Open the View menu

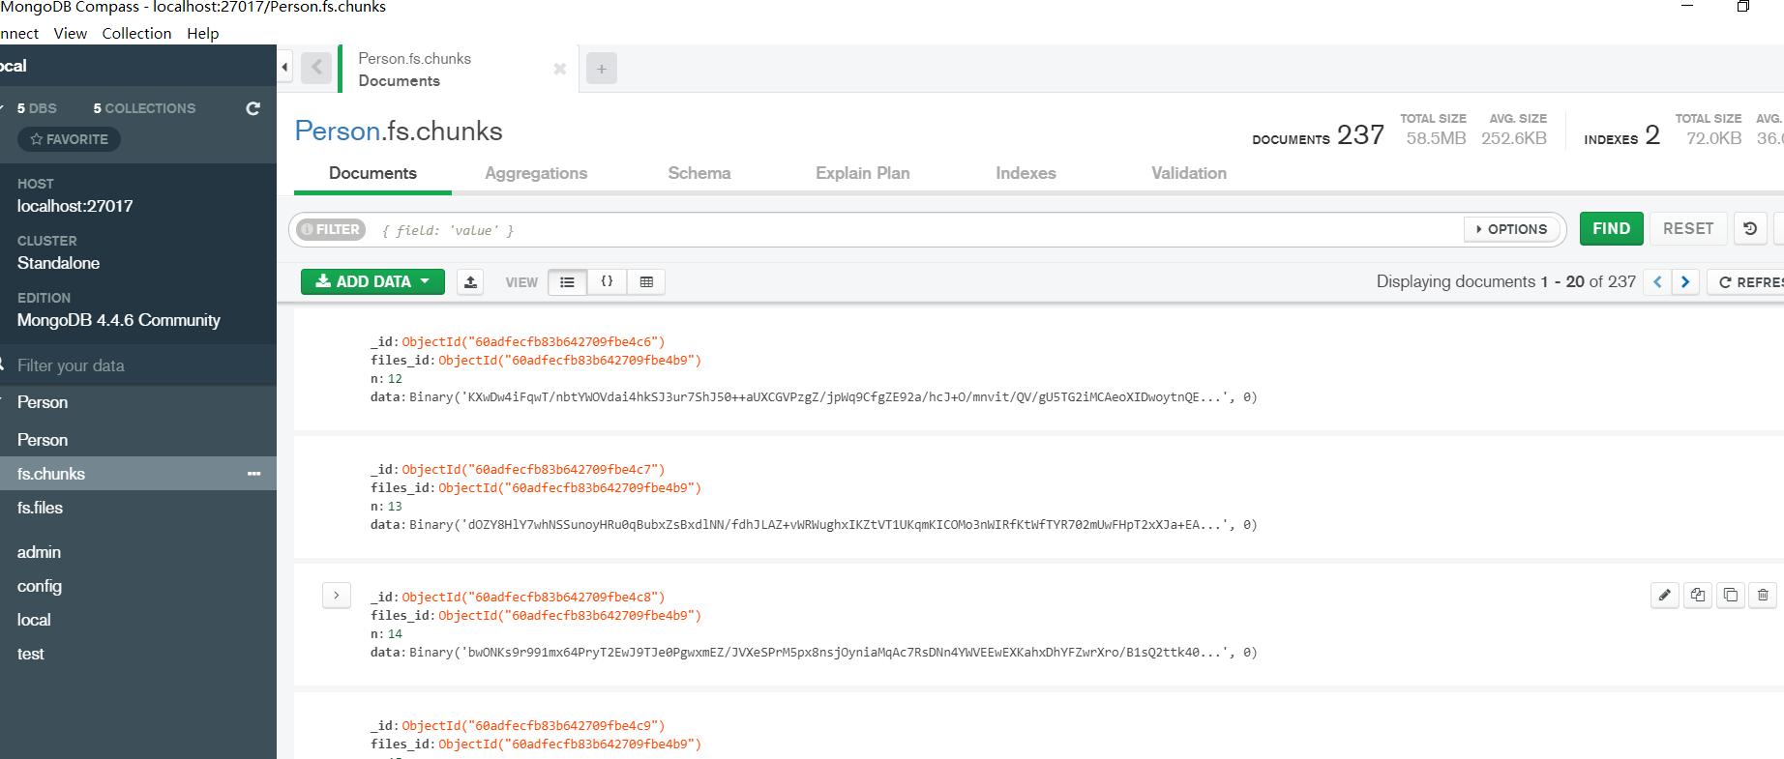(71, 33)
